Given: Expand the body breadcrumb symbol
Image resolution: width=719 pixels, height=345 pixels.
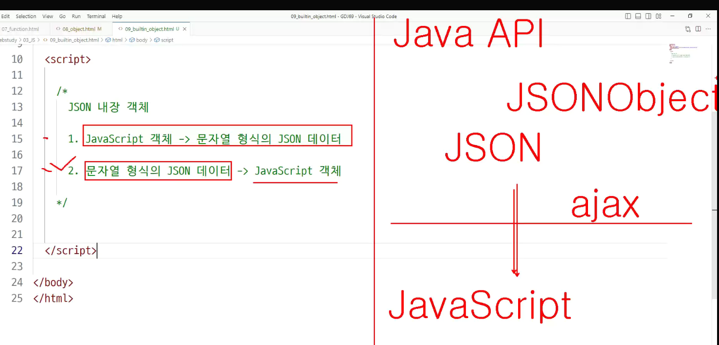Looking at the screenshot, I should point(142,40).
